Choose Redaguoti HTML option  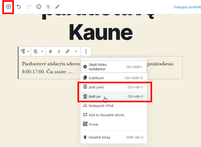(x=114, y=106)
